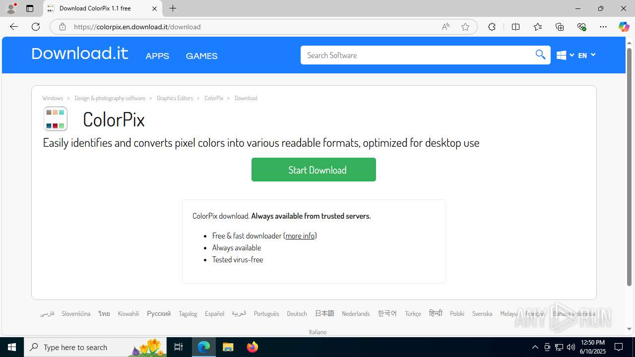Click the Search Software field
Screen dimensions: 635x357
(417, 55)
